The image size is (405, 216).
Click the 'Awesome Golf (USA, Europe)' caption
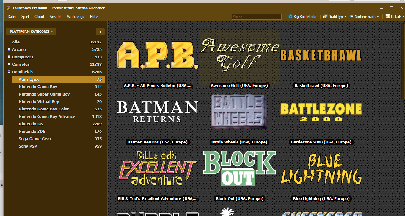[x=239, y=86]
